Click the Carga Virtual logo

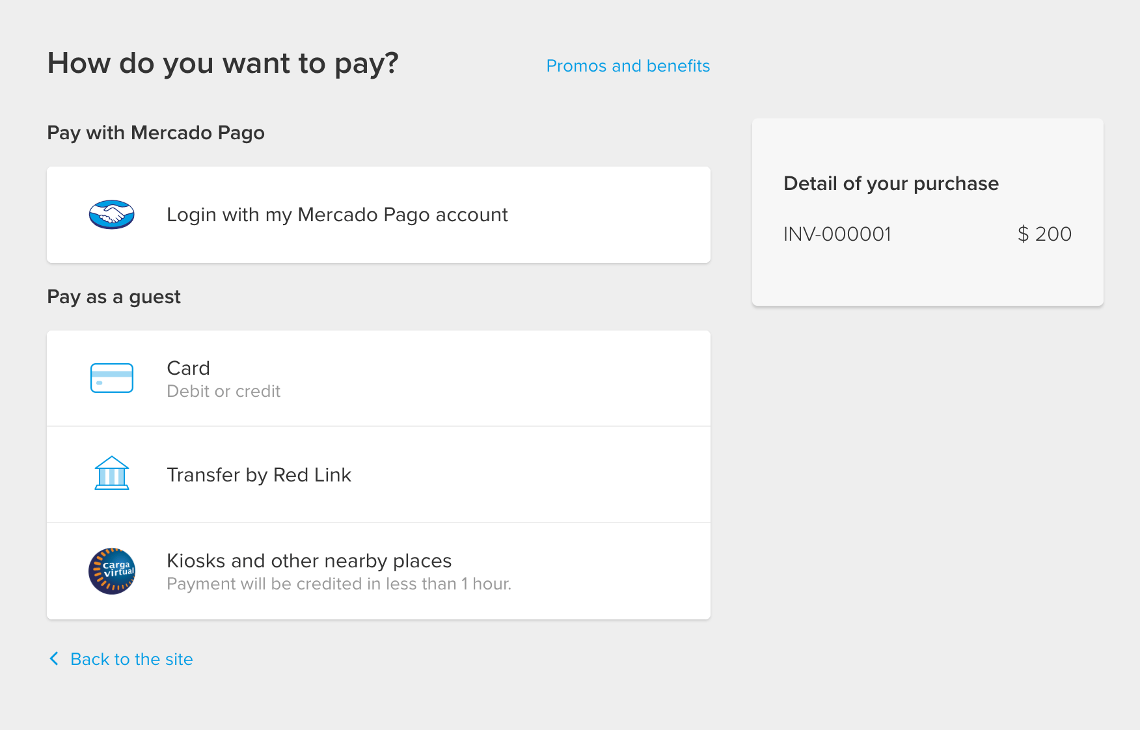(x=111, y=571)
